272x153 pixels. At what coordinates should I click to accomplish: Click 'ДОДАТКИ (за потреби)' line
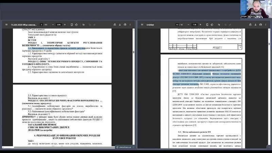(40, 130)
